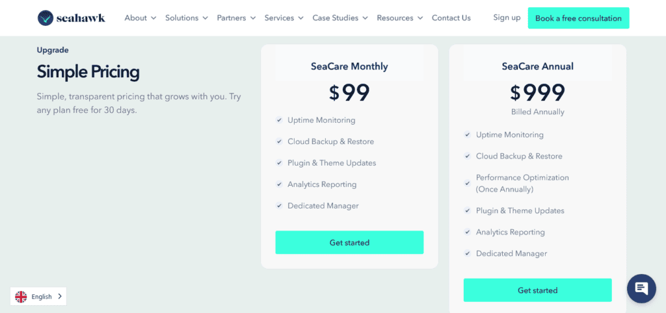The width and height of the screenshot is (666, 313).
Task: Expand the About menu
Action: click(140, 18)
